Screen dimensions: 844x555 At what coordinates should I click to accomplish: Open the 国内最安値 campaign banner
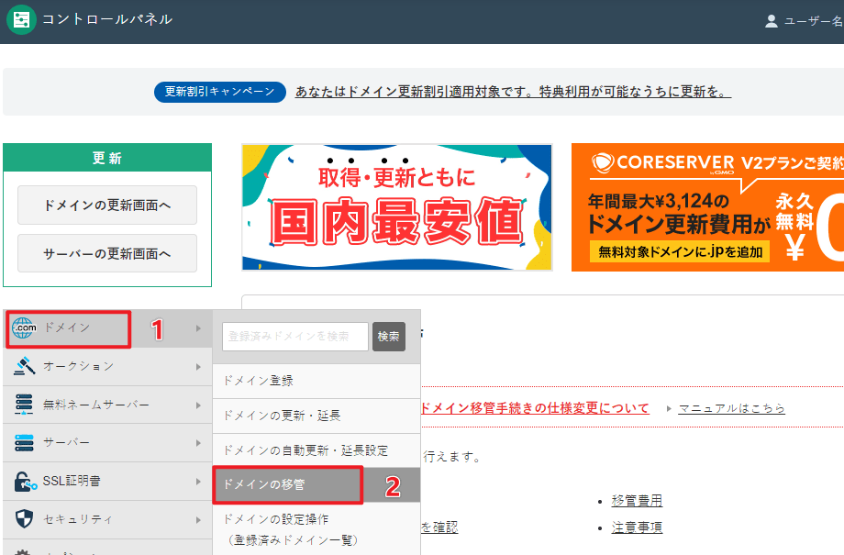[x=397, y=207]
